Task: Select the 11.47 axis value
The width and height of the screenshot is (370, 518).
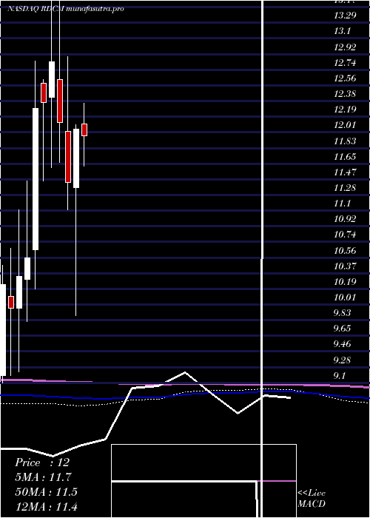Action: coord(345,172)
